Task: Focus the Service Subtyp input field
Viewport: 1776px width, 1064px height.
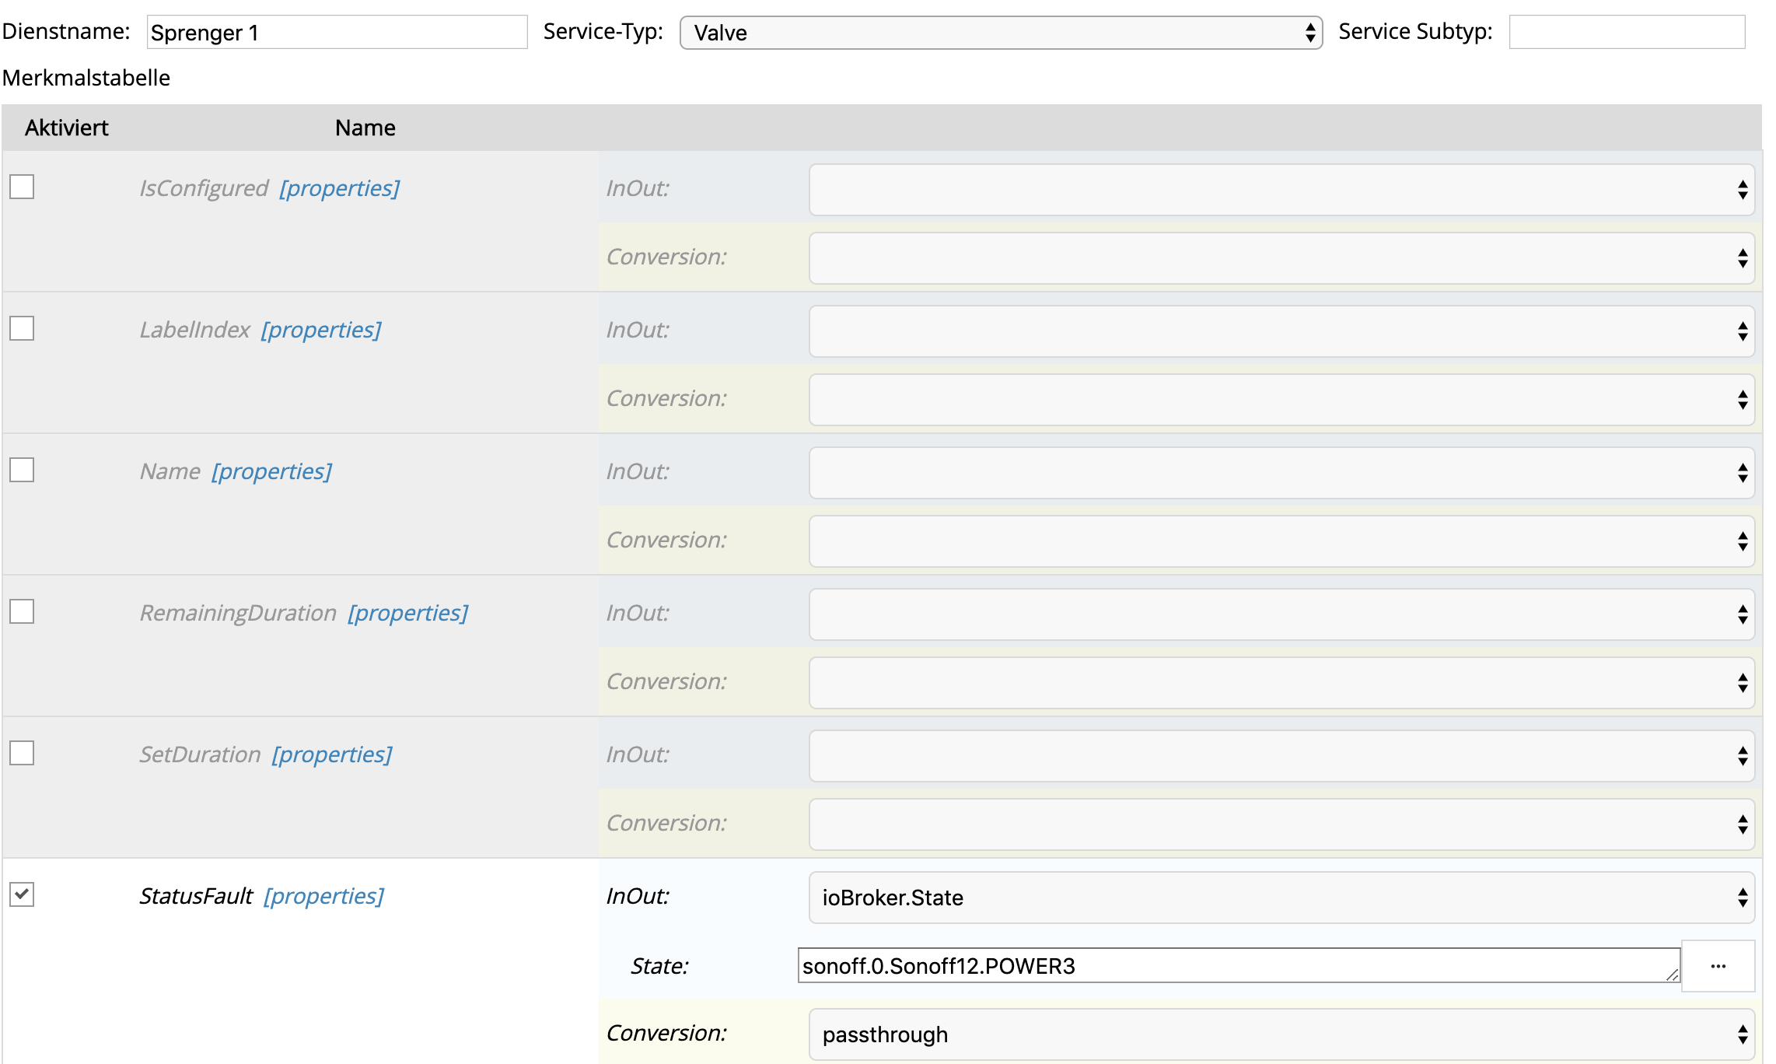Action: [1627, 32]
